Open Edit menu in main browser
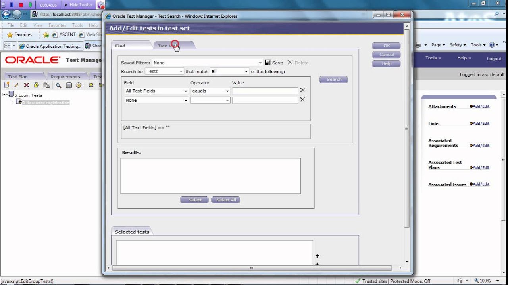 (x=24, y=25)
